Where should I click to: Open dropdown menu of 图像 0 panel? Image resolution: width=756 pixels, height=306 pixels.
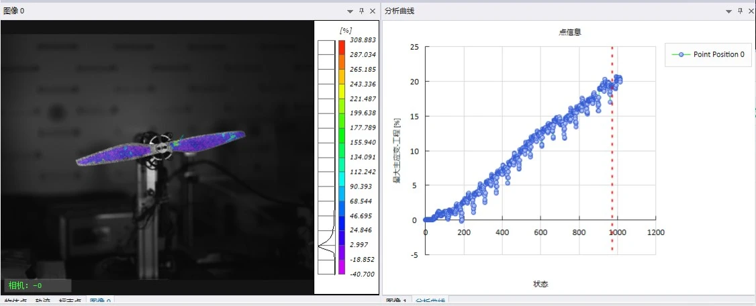pyautogui.click(x=350, y=11)
